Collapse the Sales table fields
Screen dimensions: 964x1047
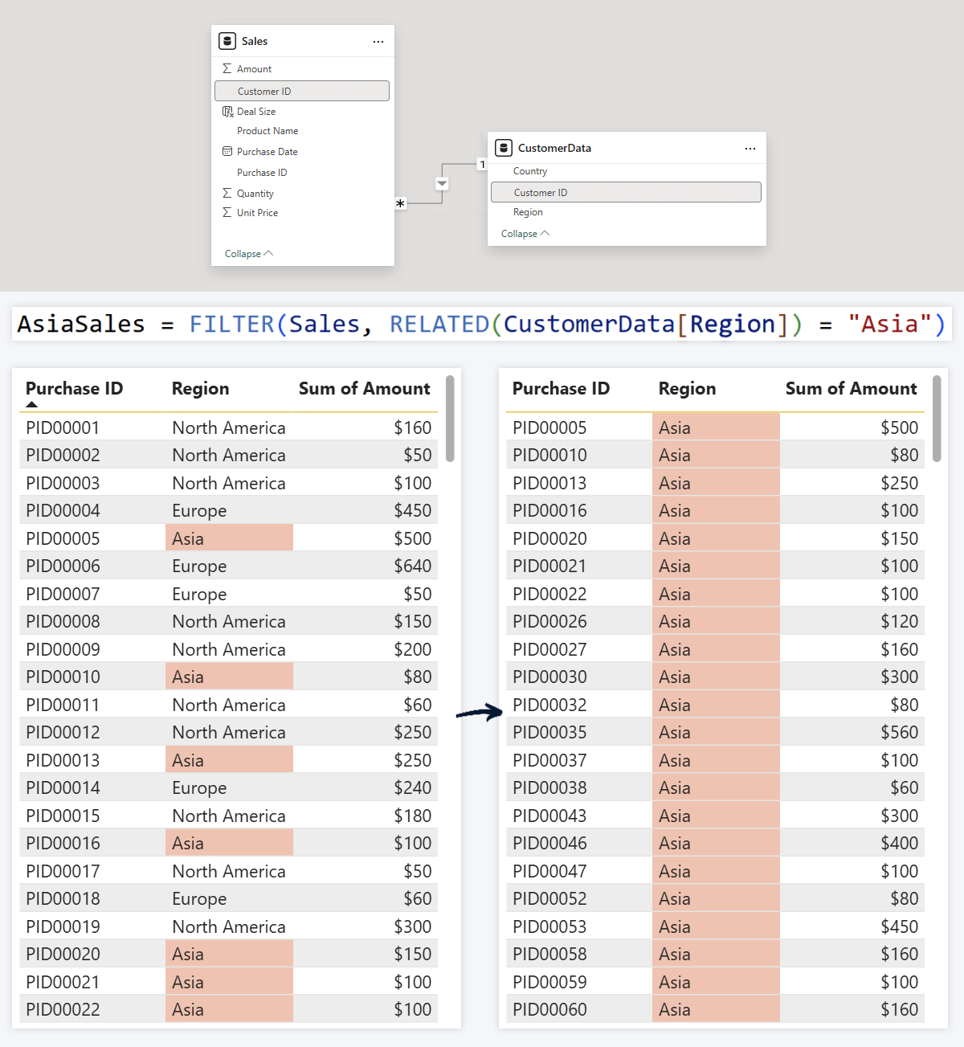tap(249, 254)
